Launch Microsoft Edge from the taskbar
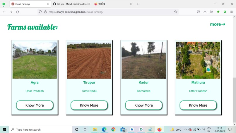 104,129
